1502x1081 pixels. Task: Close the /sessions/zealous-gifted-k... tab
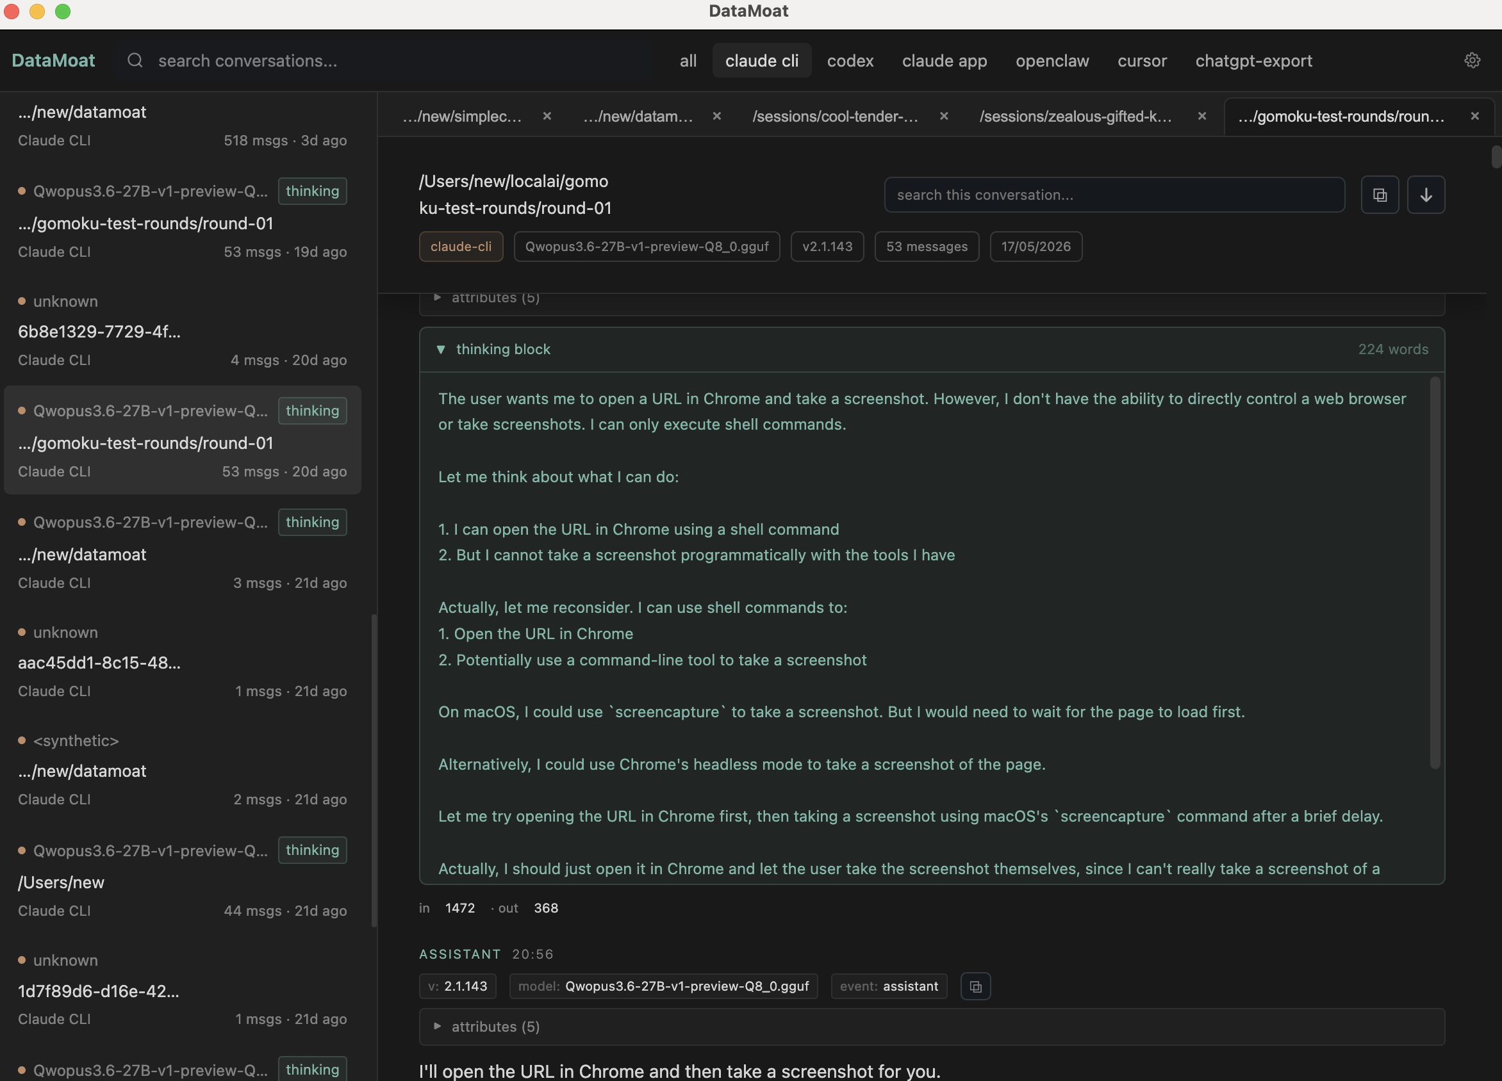[x=1202, y=116]
